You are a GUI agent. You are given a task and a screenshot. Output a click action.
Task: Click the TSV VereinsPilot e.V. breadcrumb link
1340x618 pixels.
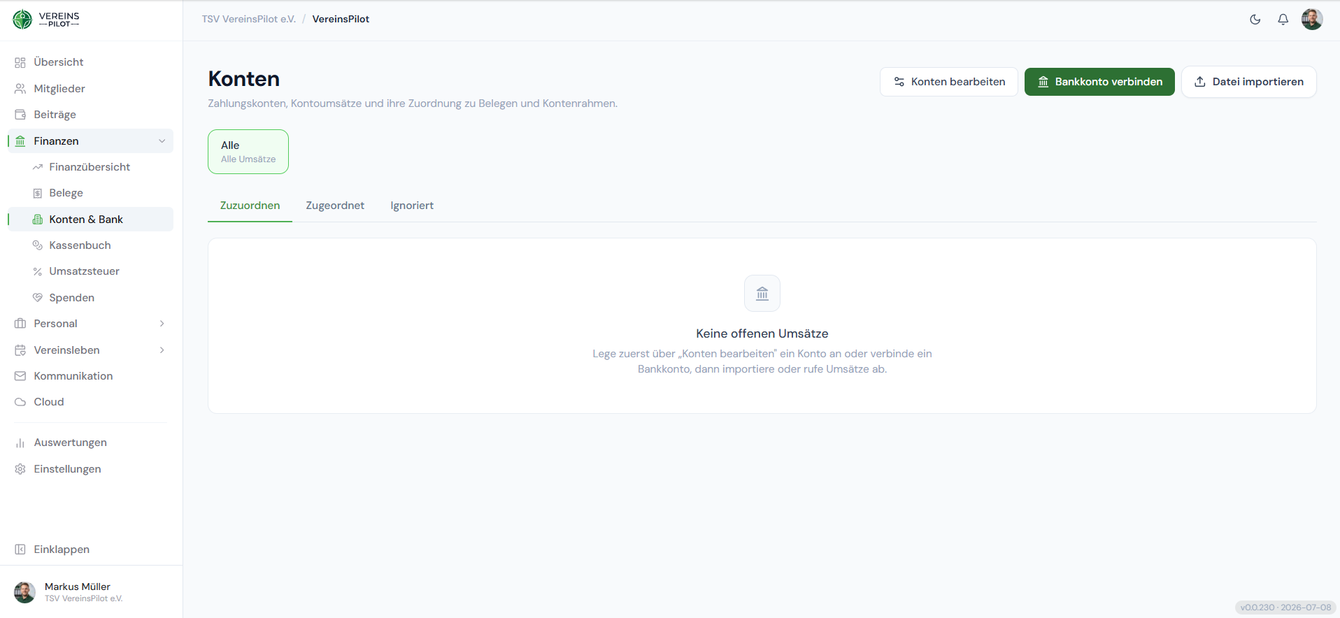[x=249, y=20]
